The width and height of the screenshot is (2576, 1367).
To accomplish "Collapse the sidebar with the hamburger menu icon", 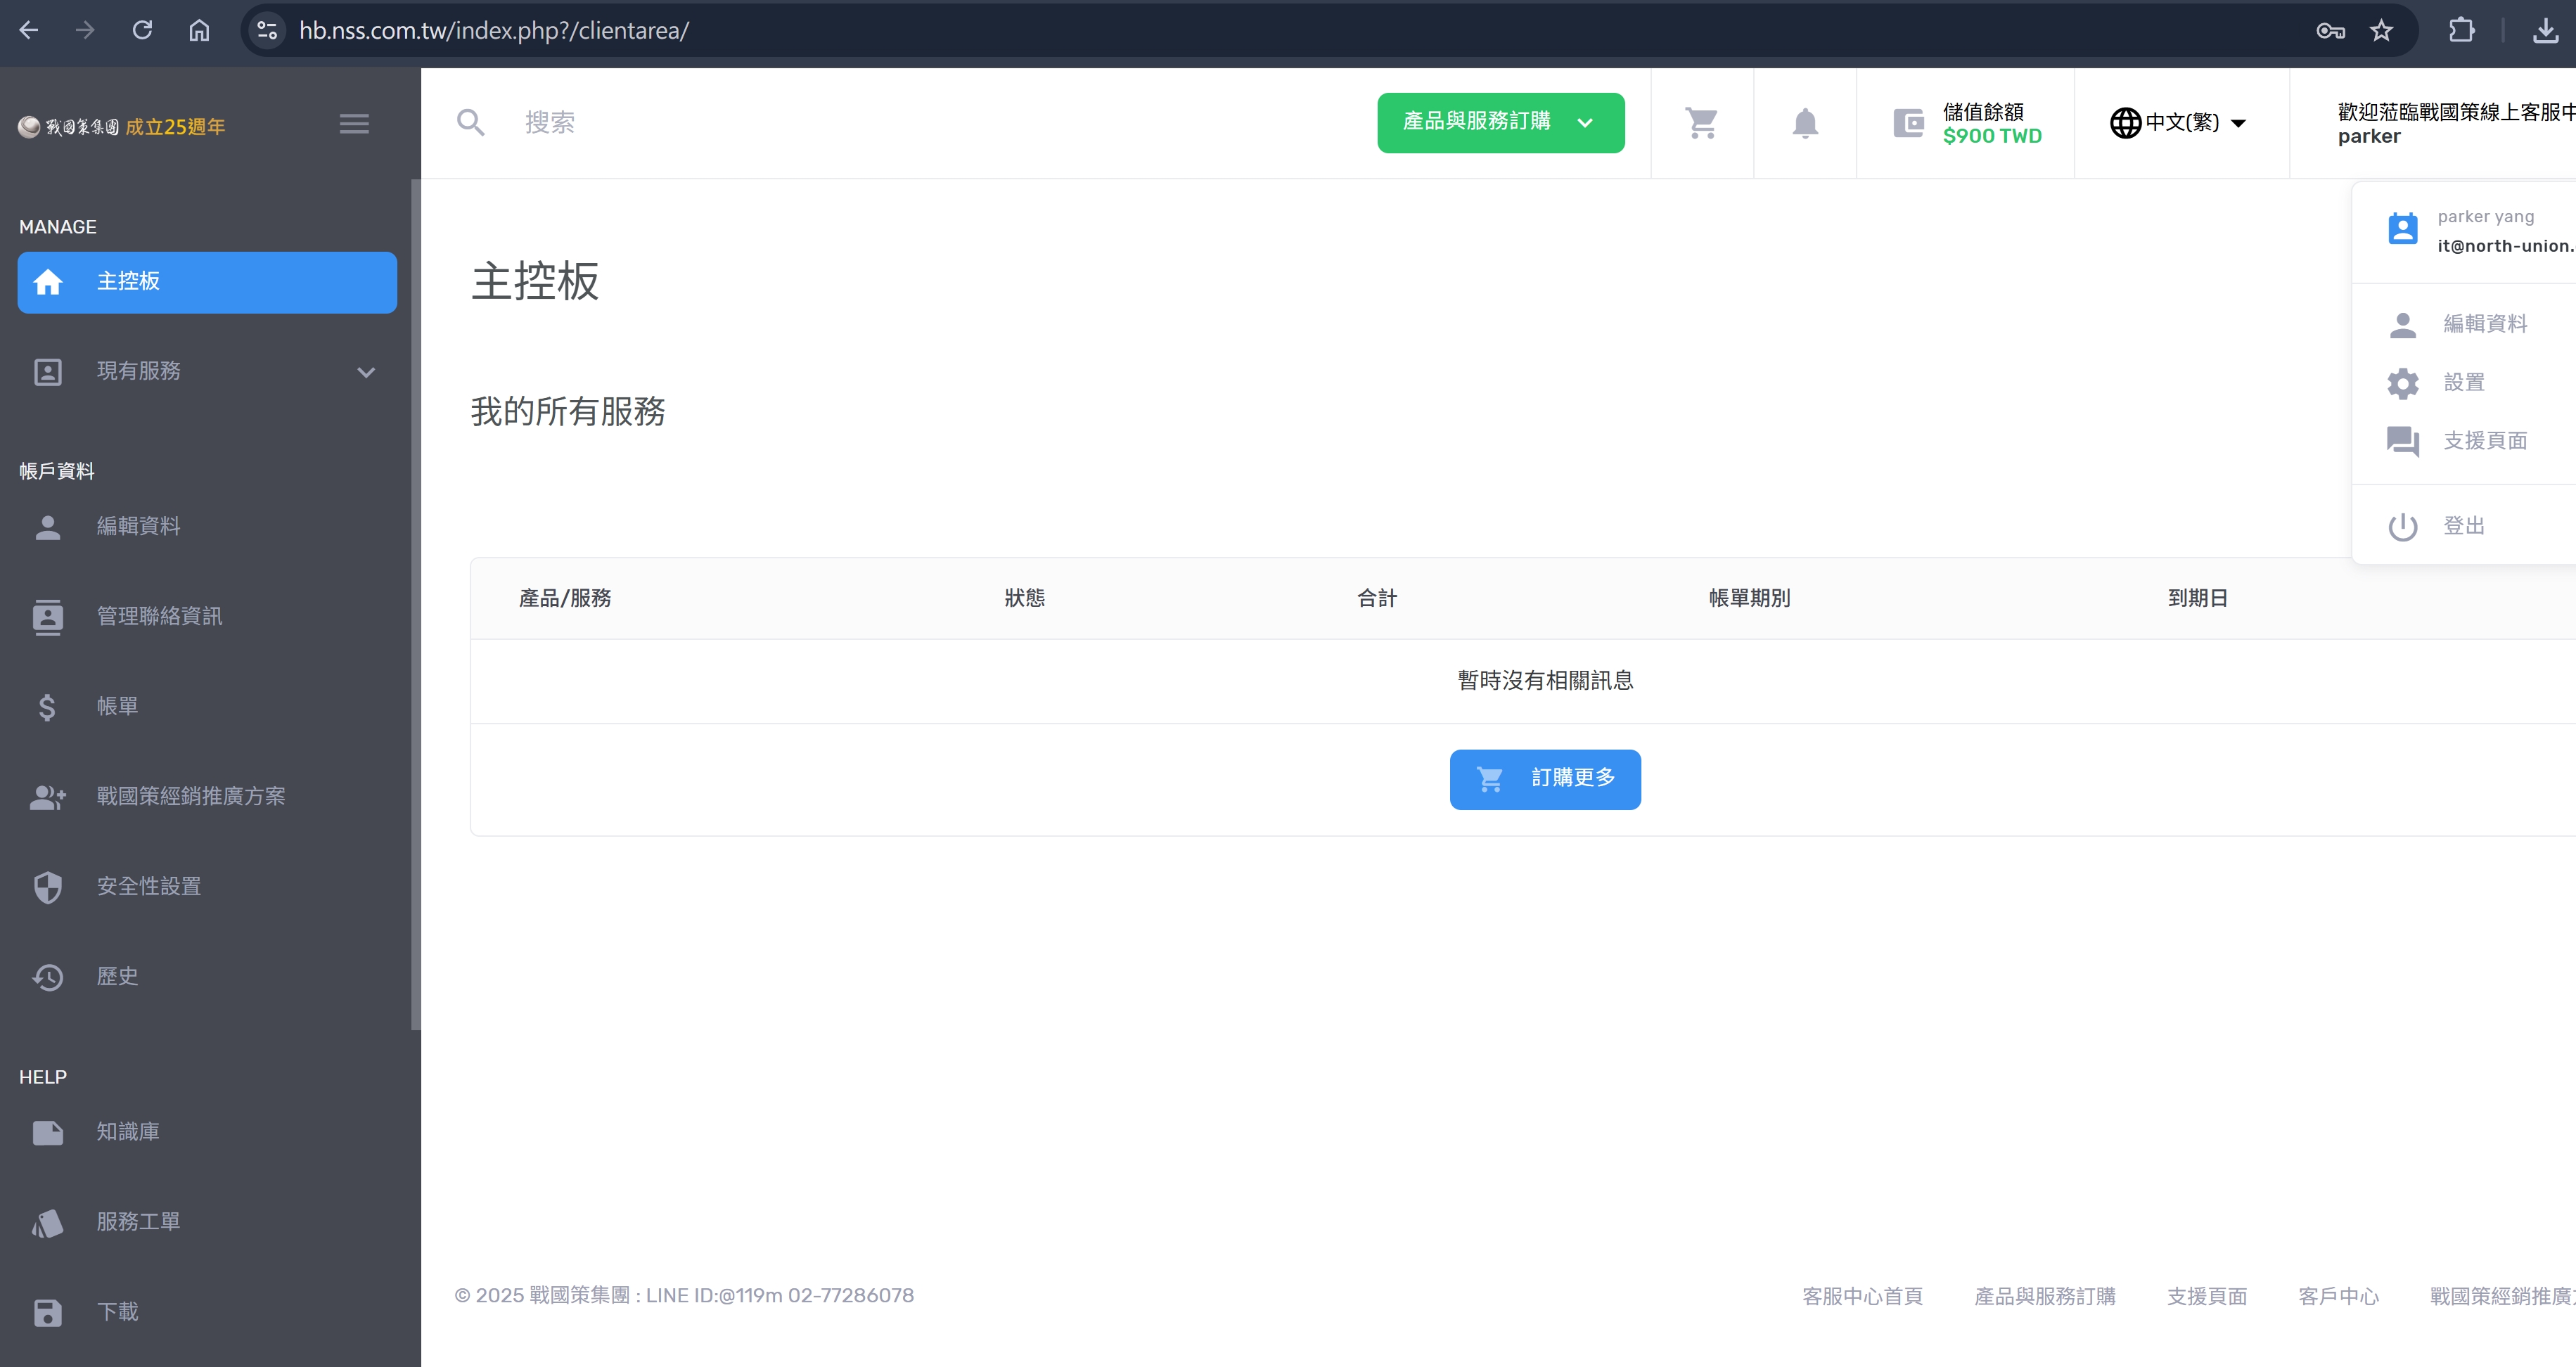I will (354, 124).
